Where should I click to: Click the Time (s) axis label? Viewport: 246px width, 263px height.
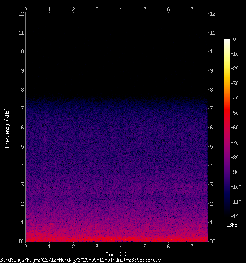116,255
